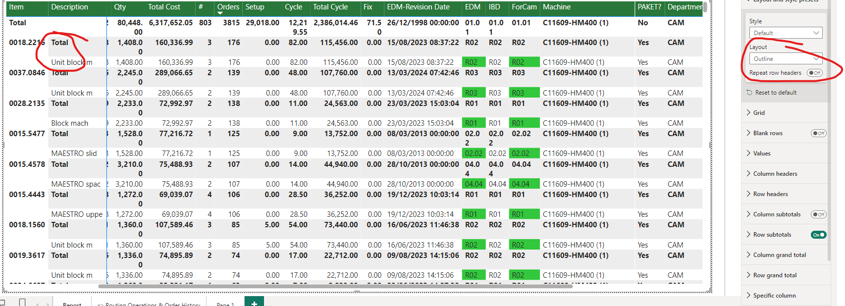This screenshot has width=845, height=306.
Task: Enable the Column subtotals switch
Action: click(x=819, y=214)
